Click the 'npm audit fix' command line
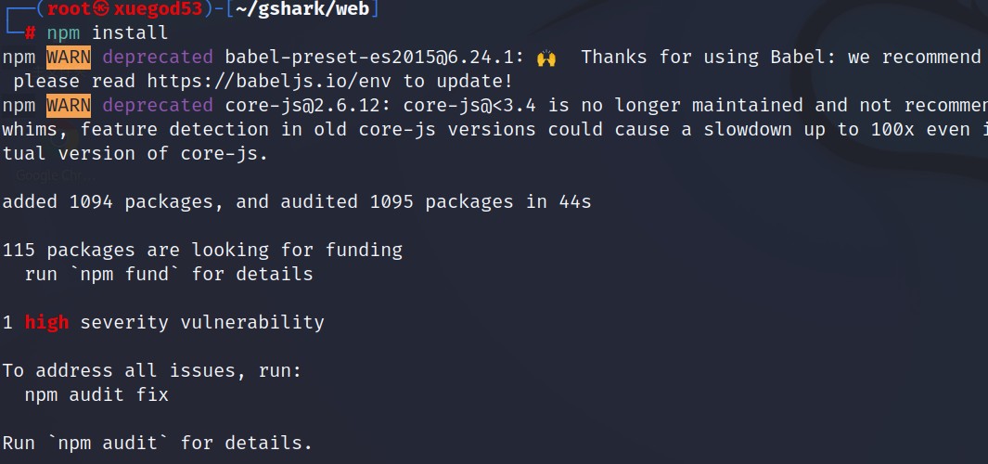The height and width of the screenshot is (464, 988). pyautogui.click(x=96, y=395)
